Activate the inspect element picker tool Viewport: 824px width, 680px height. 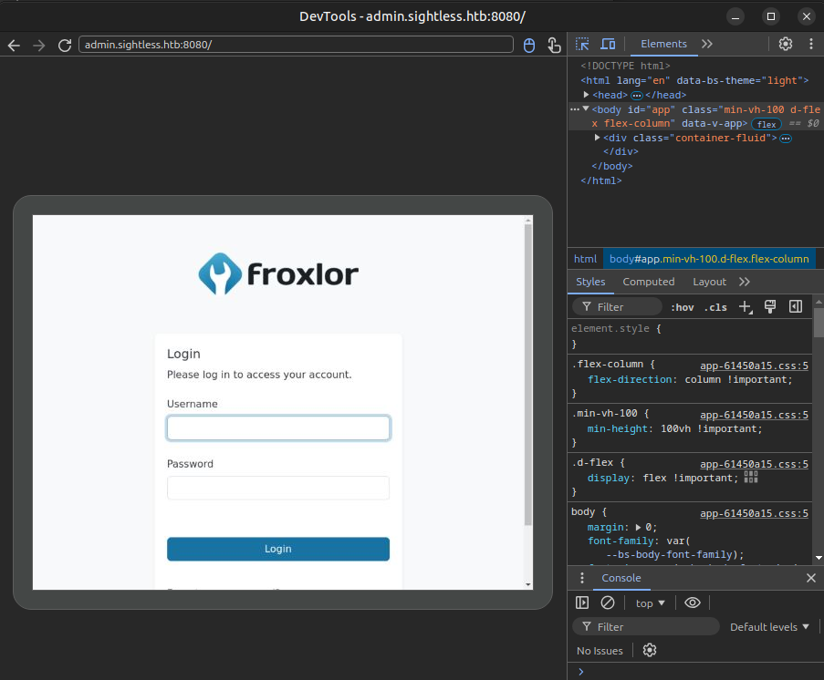583,44
